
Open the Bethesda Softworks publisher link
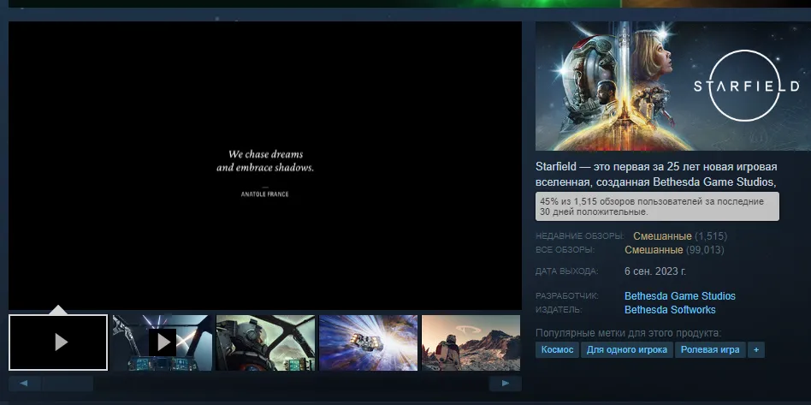tap(670, 310)
